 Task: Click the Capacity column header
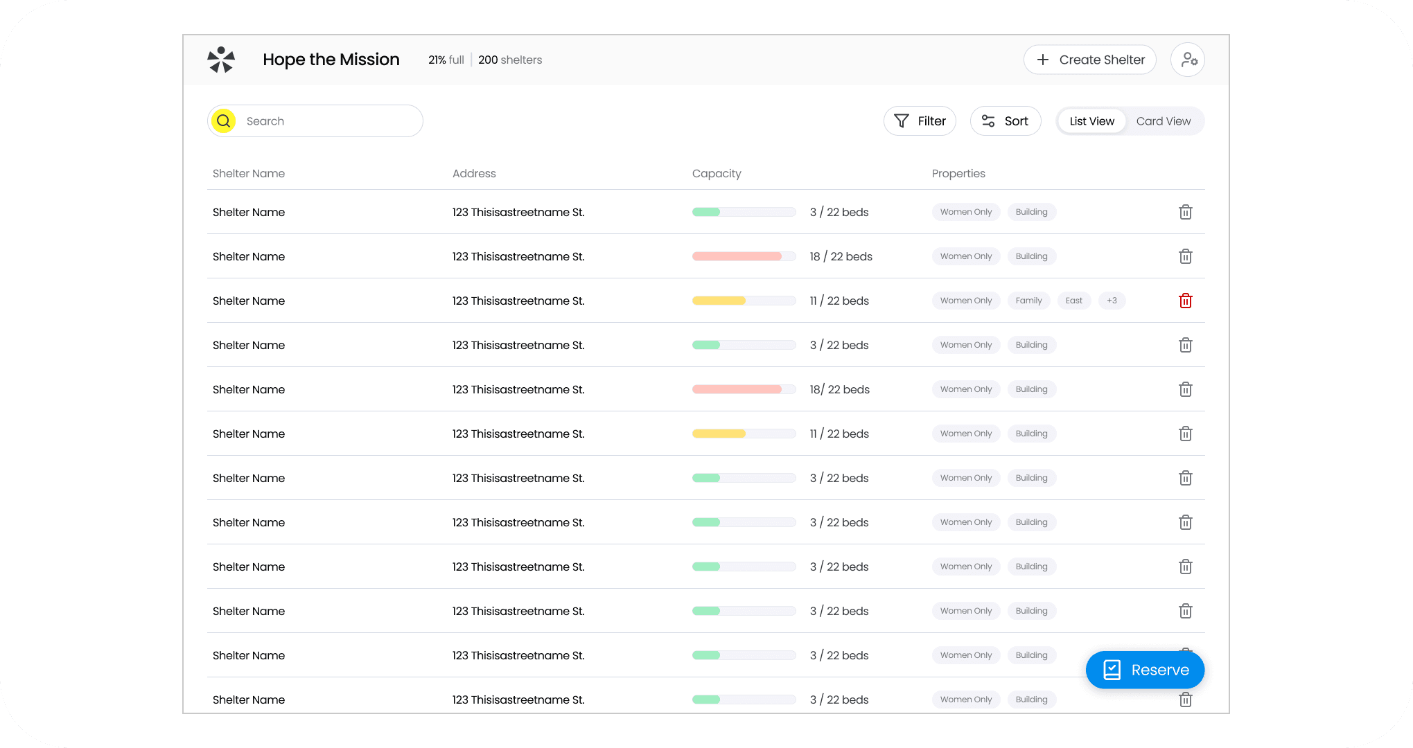[x=716, y=173]
